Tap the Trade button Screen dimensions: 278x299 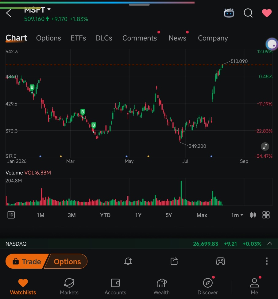(26, 261)
